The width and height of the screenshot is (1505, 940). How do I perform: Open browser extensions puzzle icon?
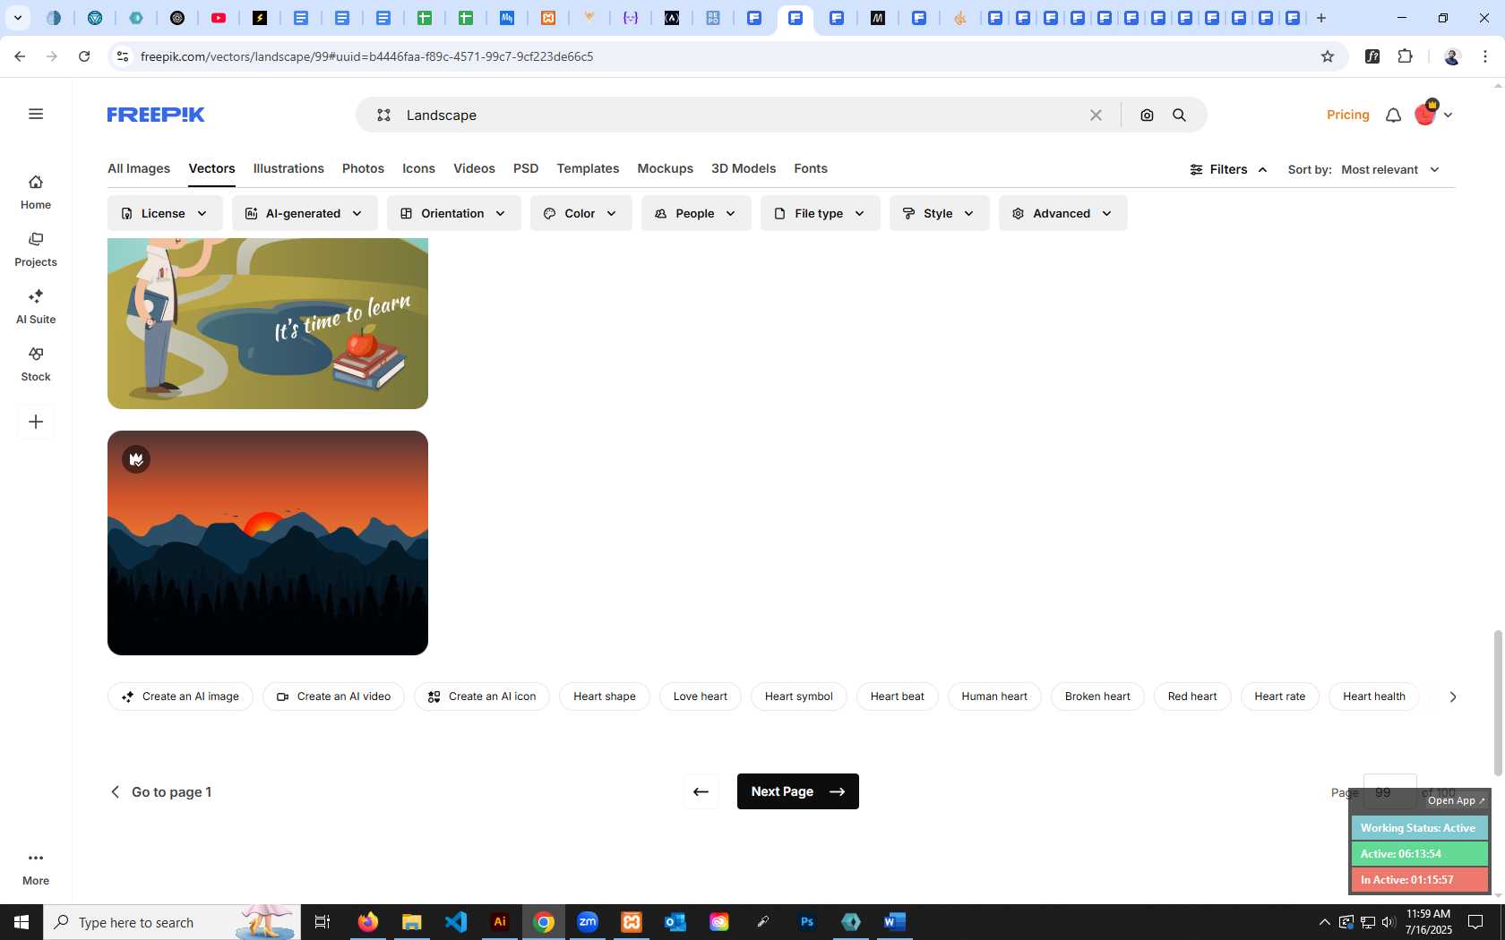(x=1405, y=56)
